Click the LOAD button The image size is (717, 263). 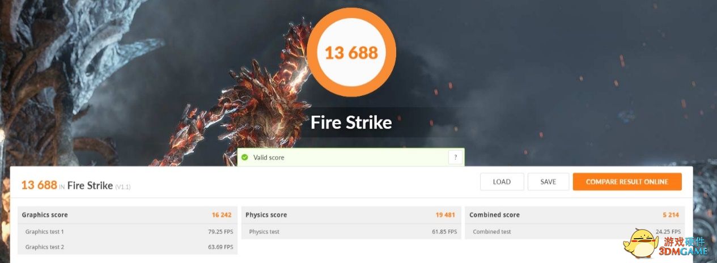pos(502,182)
